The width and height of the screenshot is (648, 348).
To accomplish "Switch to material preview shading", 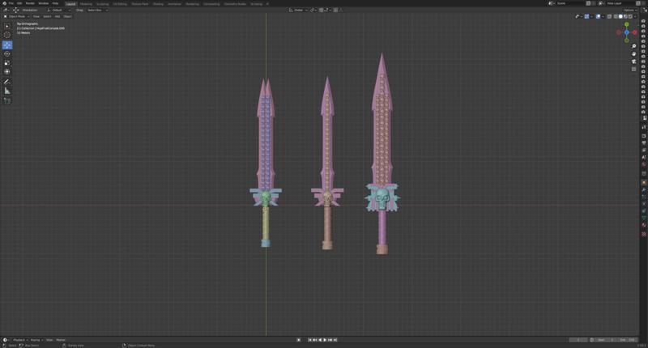I will (x=625, y=16).
